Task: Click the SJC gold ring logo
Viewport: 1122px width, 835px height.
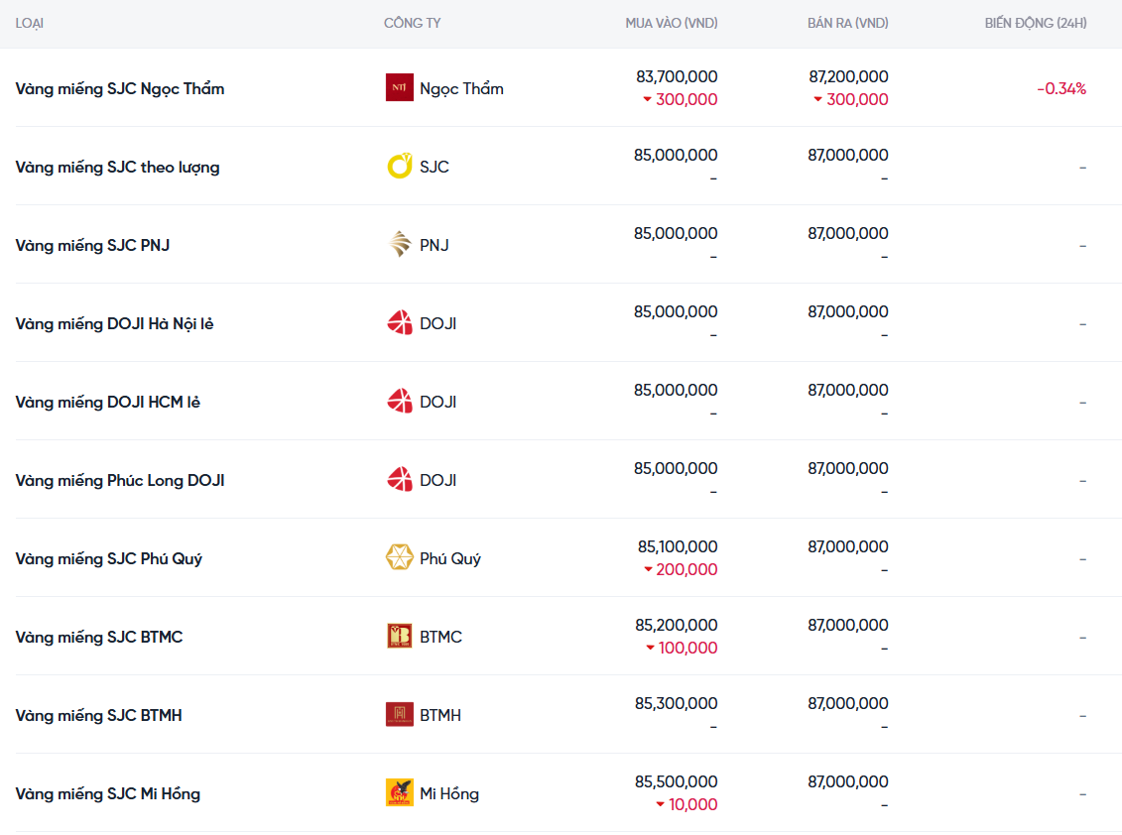Action: [x=399, y=166]
